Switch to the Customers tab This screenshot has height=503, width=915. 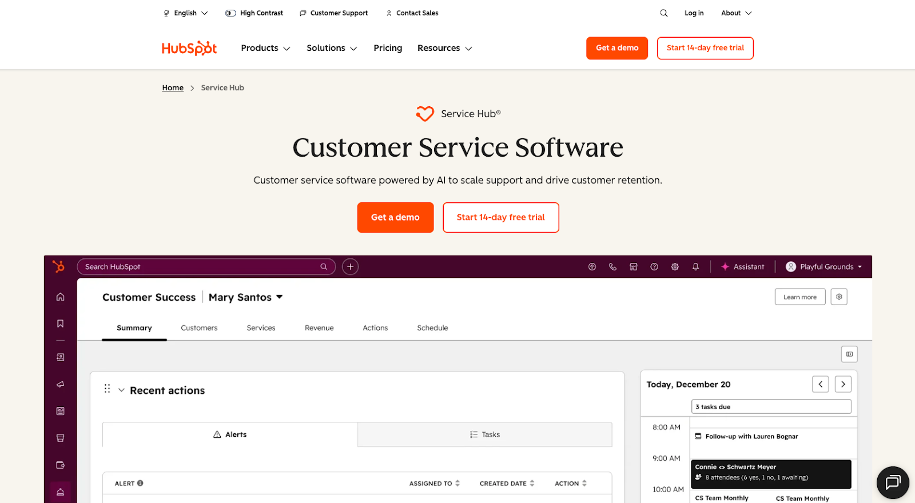point(199,328)
